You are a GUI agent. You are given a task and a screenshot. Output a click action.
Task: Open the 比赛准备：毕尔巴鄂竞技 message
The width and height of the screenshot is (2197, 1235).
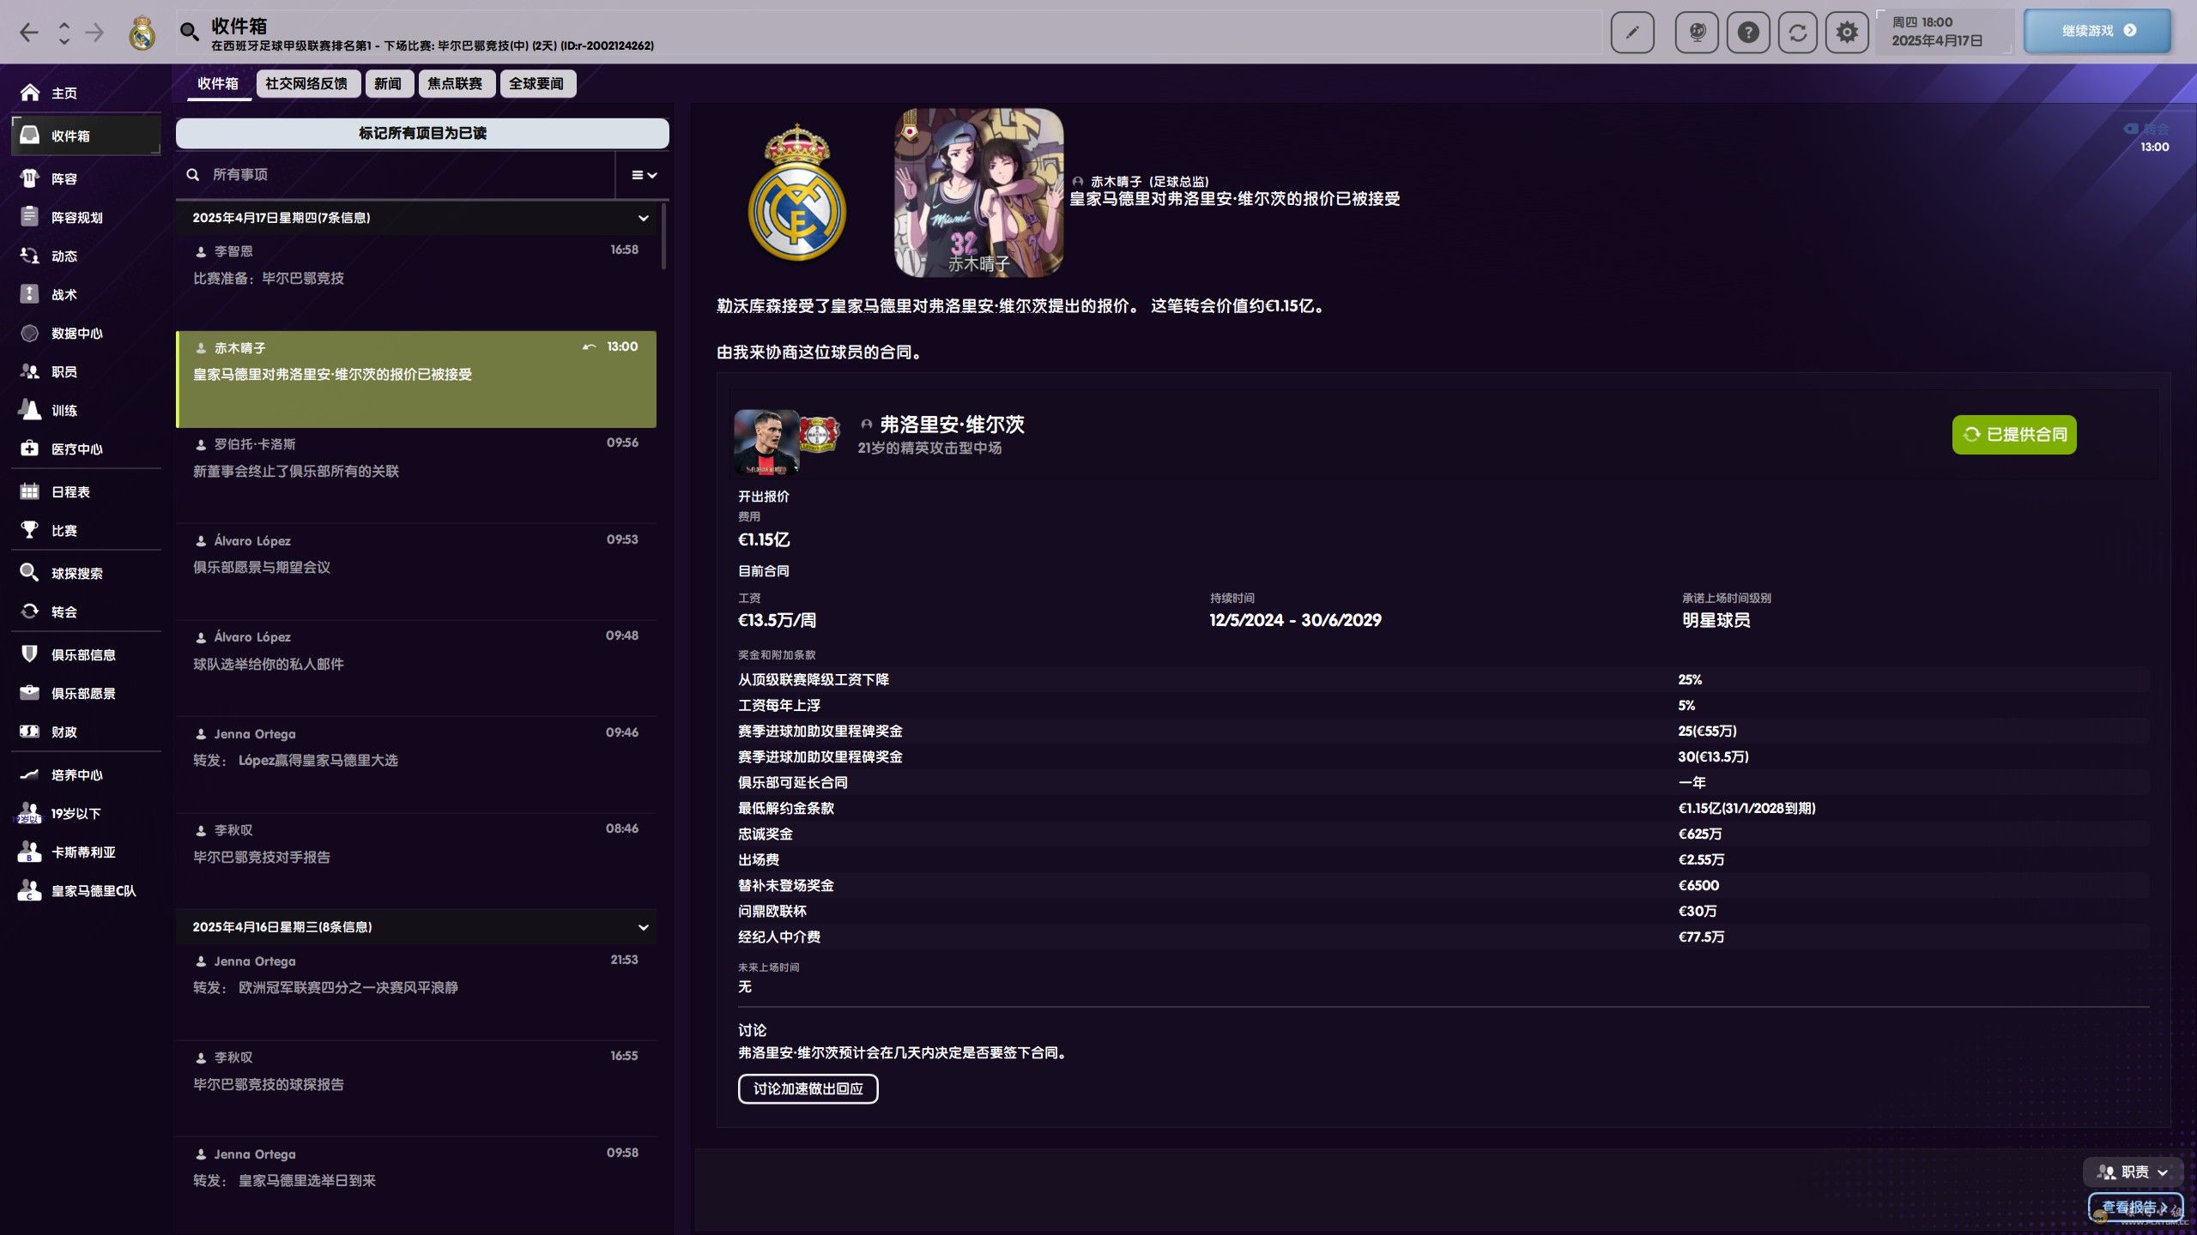[416, 281]
